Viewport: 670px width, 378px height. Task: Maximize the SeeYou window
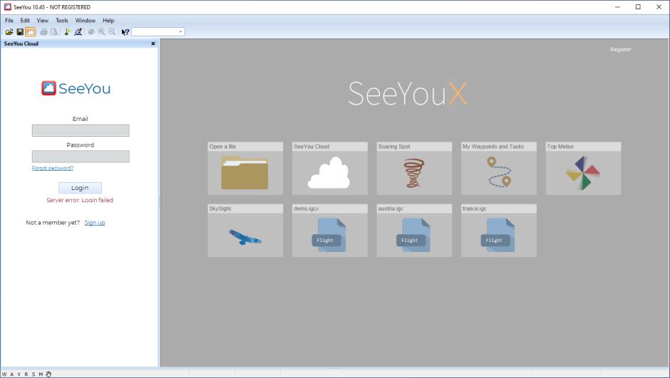pyautogui.click(x=638, y=7)
